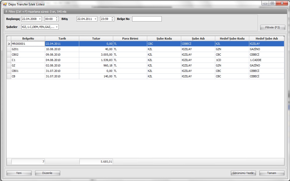Click the date cell 10.08.2010
This screenshot has width=290, height=181.
pyautogui.click(x=62, y=49)
